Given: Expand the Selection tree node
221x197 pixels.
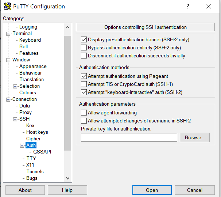Looking at the screenshot, I should pyautogui.click(x=15, y=86).
